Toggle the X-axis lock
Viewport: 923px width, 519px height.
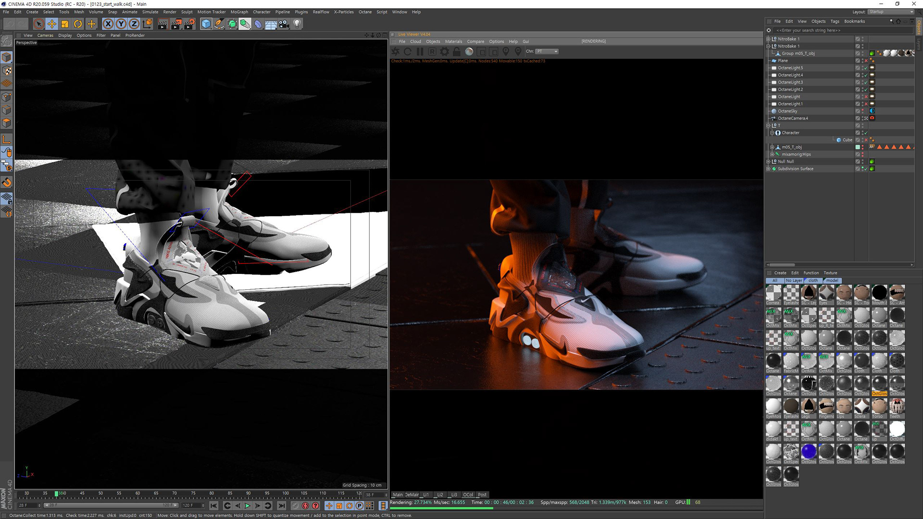pyautogui.click(x=108, y=24)
